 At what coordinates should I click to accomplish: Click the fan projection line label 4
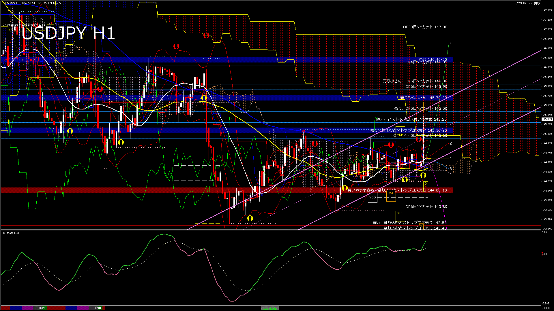tap(450, 44)
